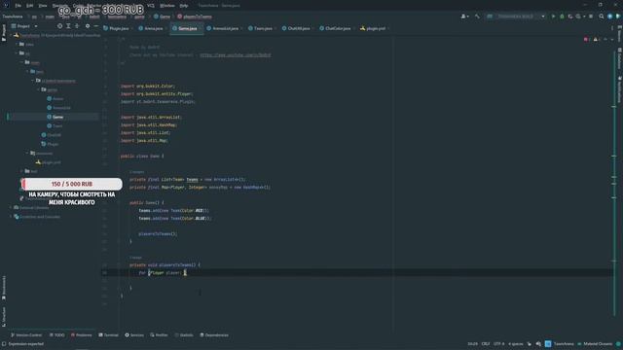Click the Build project hammer icon
The height and width of the screenshot is (350, 623).
(477, 17)
